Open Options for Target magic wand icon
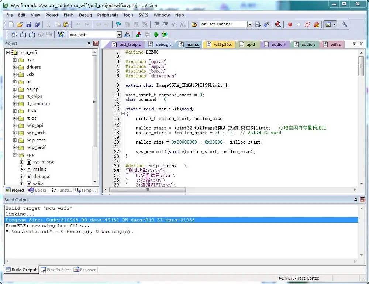 [x=127, y=35]
